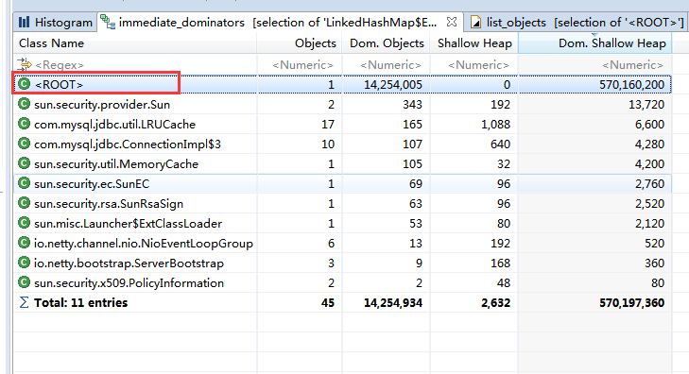The height and width of the screenshot is (374, 689).
Task: Click the 4,280 value for ConnectionImpl$3
Action: [649, 144]
